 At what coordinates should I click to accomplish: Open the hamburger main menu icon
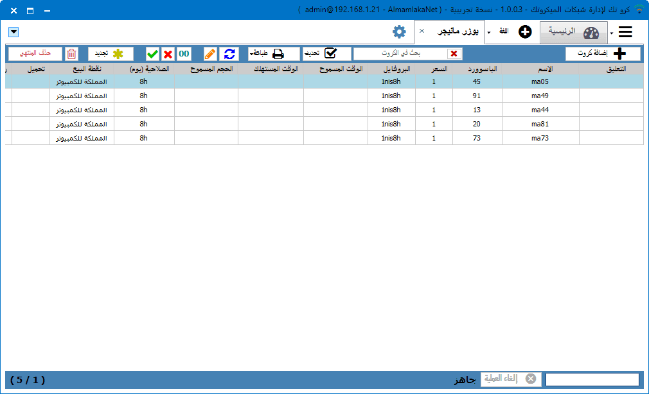pos(625,32)
